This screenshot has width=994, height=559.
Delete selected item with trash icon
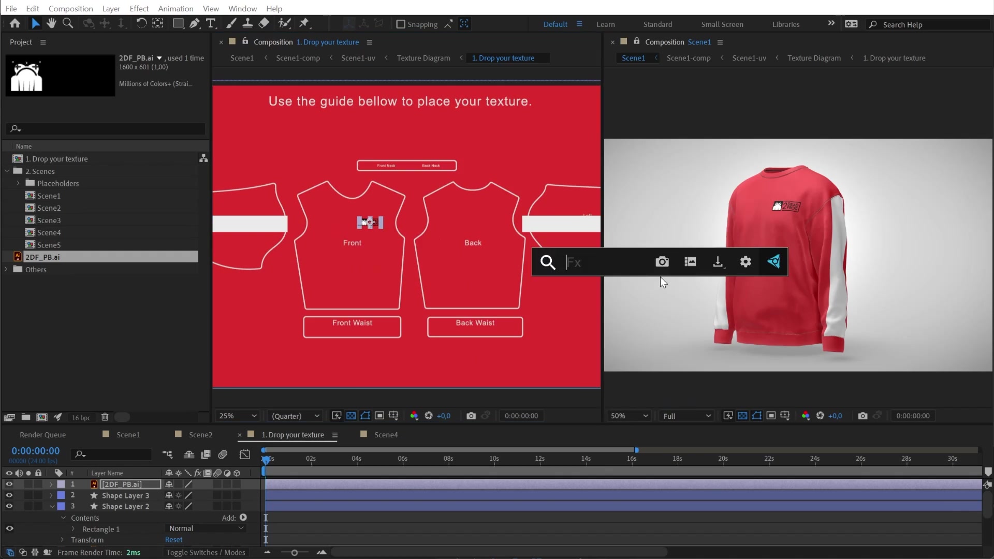click(105, 417)
